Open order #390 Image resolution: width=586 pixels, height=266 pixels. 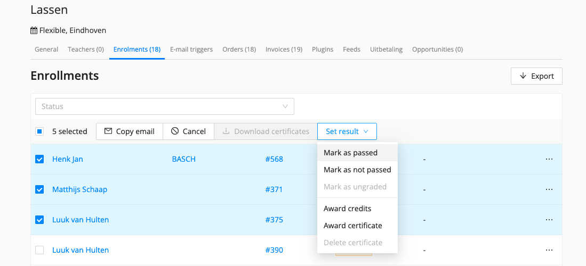tap(274, 250)
